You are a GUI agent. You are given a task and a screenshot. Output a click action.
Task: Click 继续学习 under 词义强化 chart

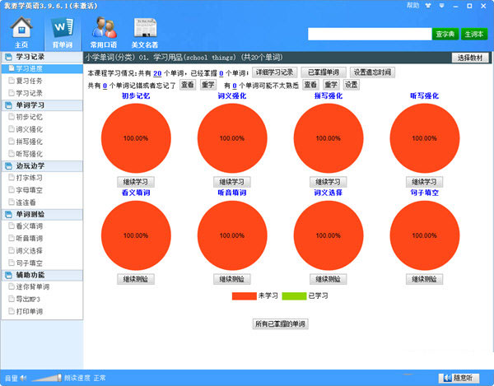coord(232,182)
